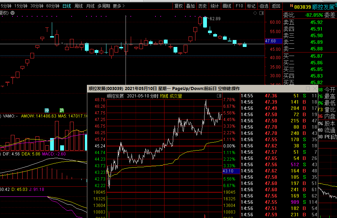337x218 pixels.
Task: Switch to 30分钟 period
Action: tap(37, 6)
